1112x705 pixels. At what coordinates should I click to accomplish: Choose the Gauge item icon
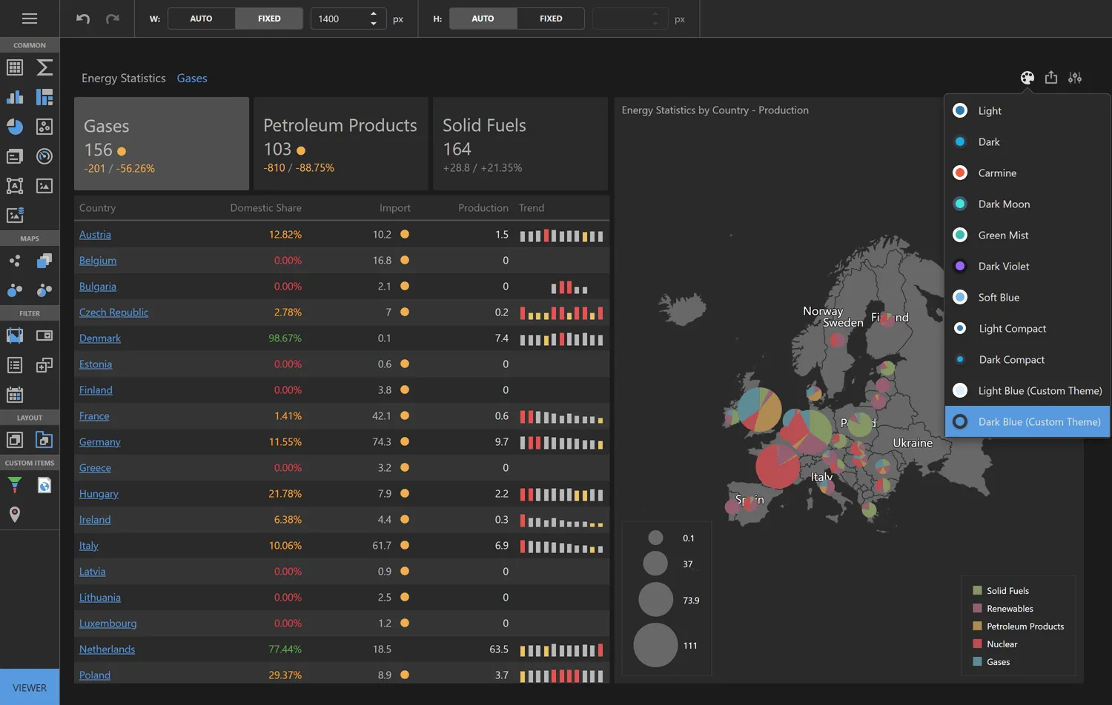[44, 156]
